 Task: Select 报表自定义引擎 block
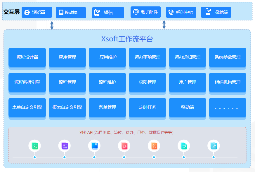click(x=67, y=107)
